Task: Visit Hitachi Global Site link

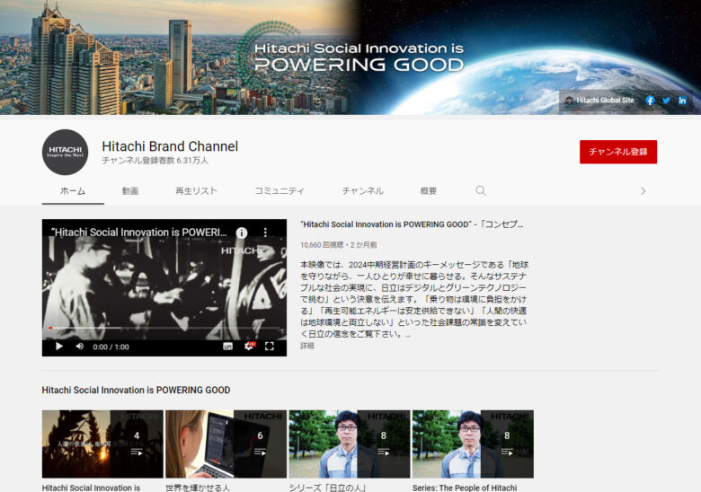Action: (x=600, y=101)
